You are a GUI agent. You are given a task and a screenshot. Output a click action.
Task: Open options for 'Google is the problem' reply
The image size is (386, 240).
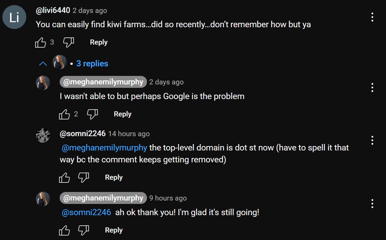tap(372, 87)
